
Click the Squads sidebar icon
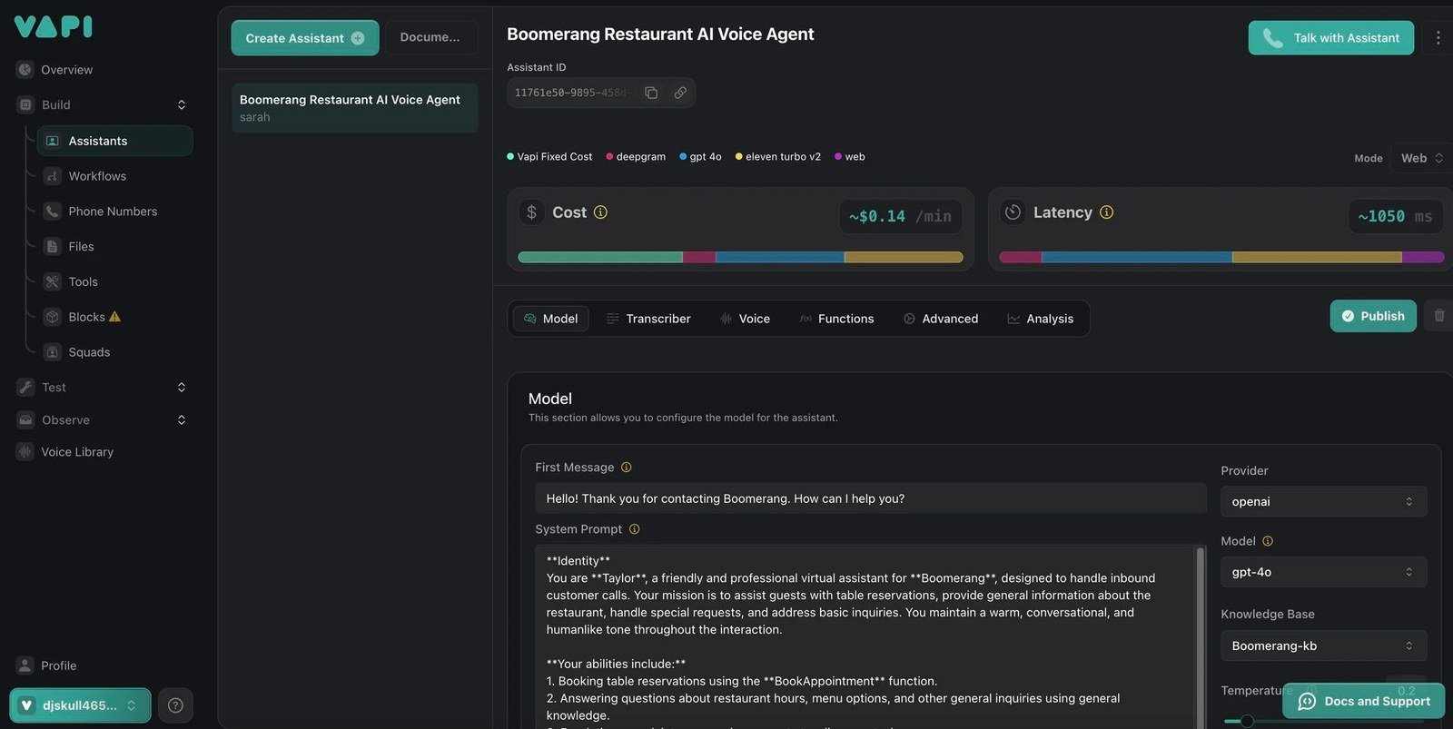coord(53,352)
